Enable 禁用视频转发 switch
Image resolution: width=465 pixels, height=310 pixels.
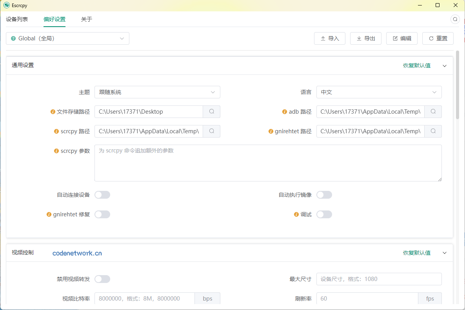pos(102,279)
